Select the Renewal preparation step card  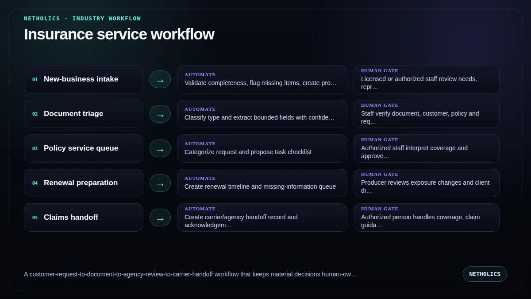click(84, 183)
